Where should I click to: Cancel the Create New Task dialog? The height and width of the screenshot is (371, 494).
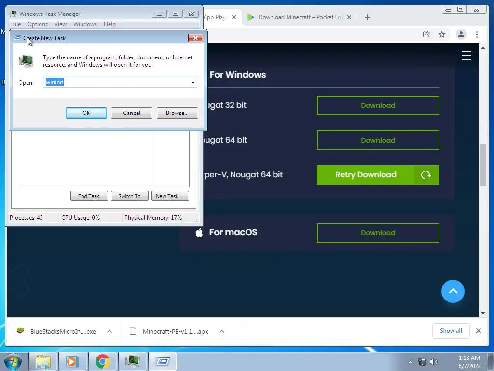(x=131, y=113)
